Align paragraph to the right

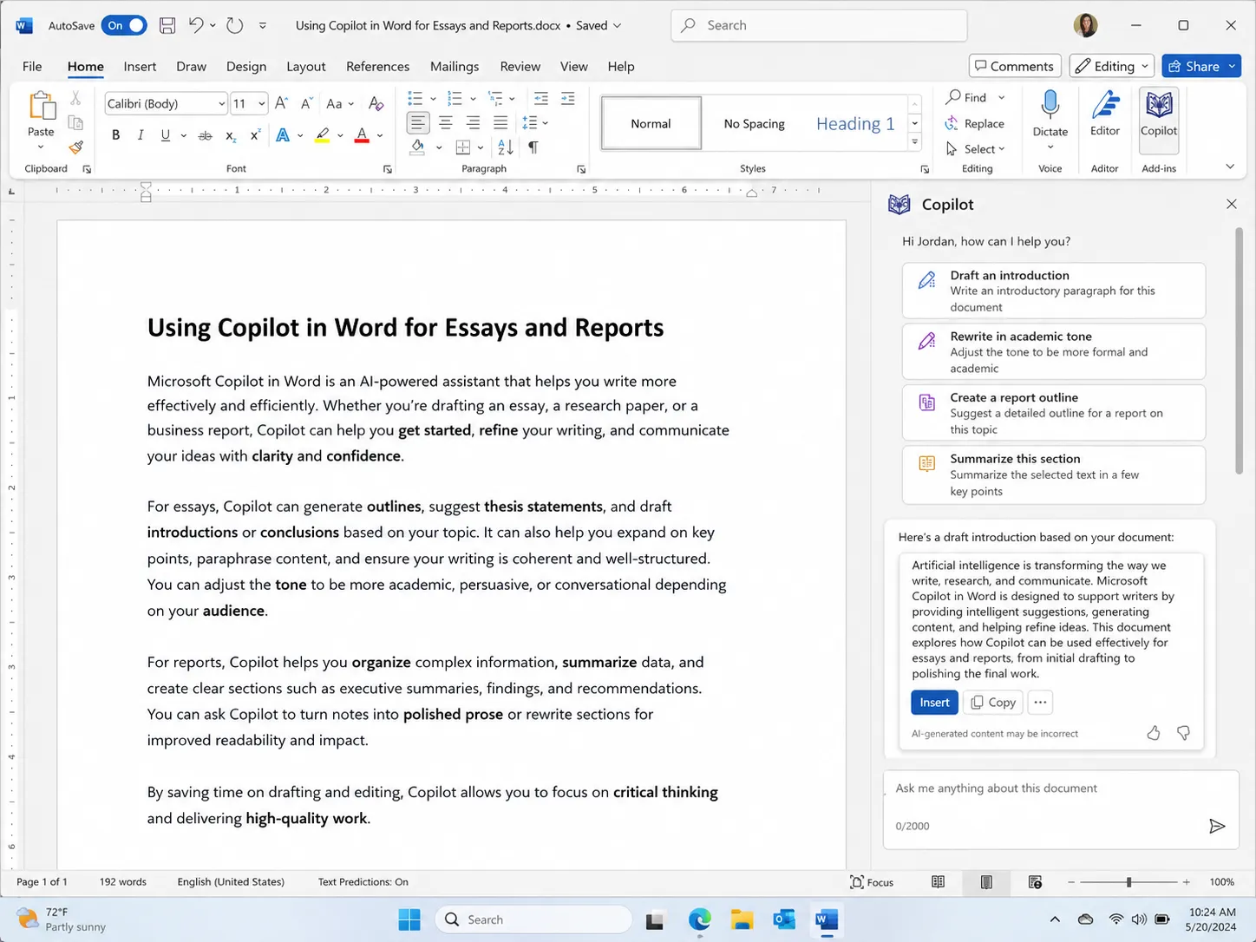click(473, 122)
